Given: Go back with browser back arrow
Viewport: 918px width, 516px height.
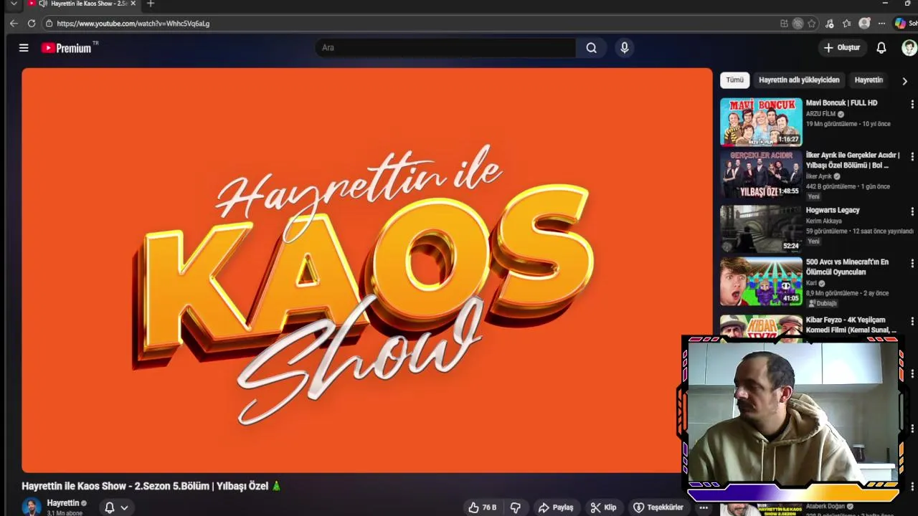Looking at the screenshot, I should 14,24.
